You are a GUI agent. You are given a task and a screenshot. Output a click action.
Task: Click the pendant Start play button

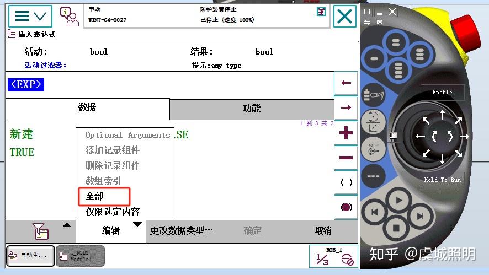click(x=398, y=201)
